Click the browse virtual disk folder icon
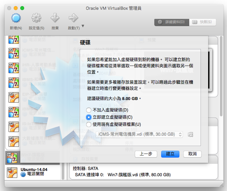Viewport: 227px width, 191px height. tap(191, 134)
